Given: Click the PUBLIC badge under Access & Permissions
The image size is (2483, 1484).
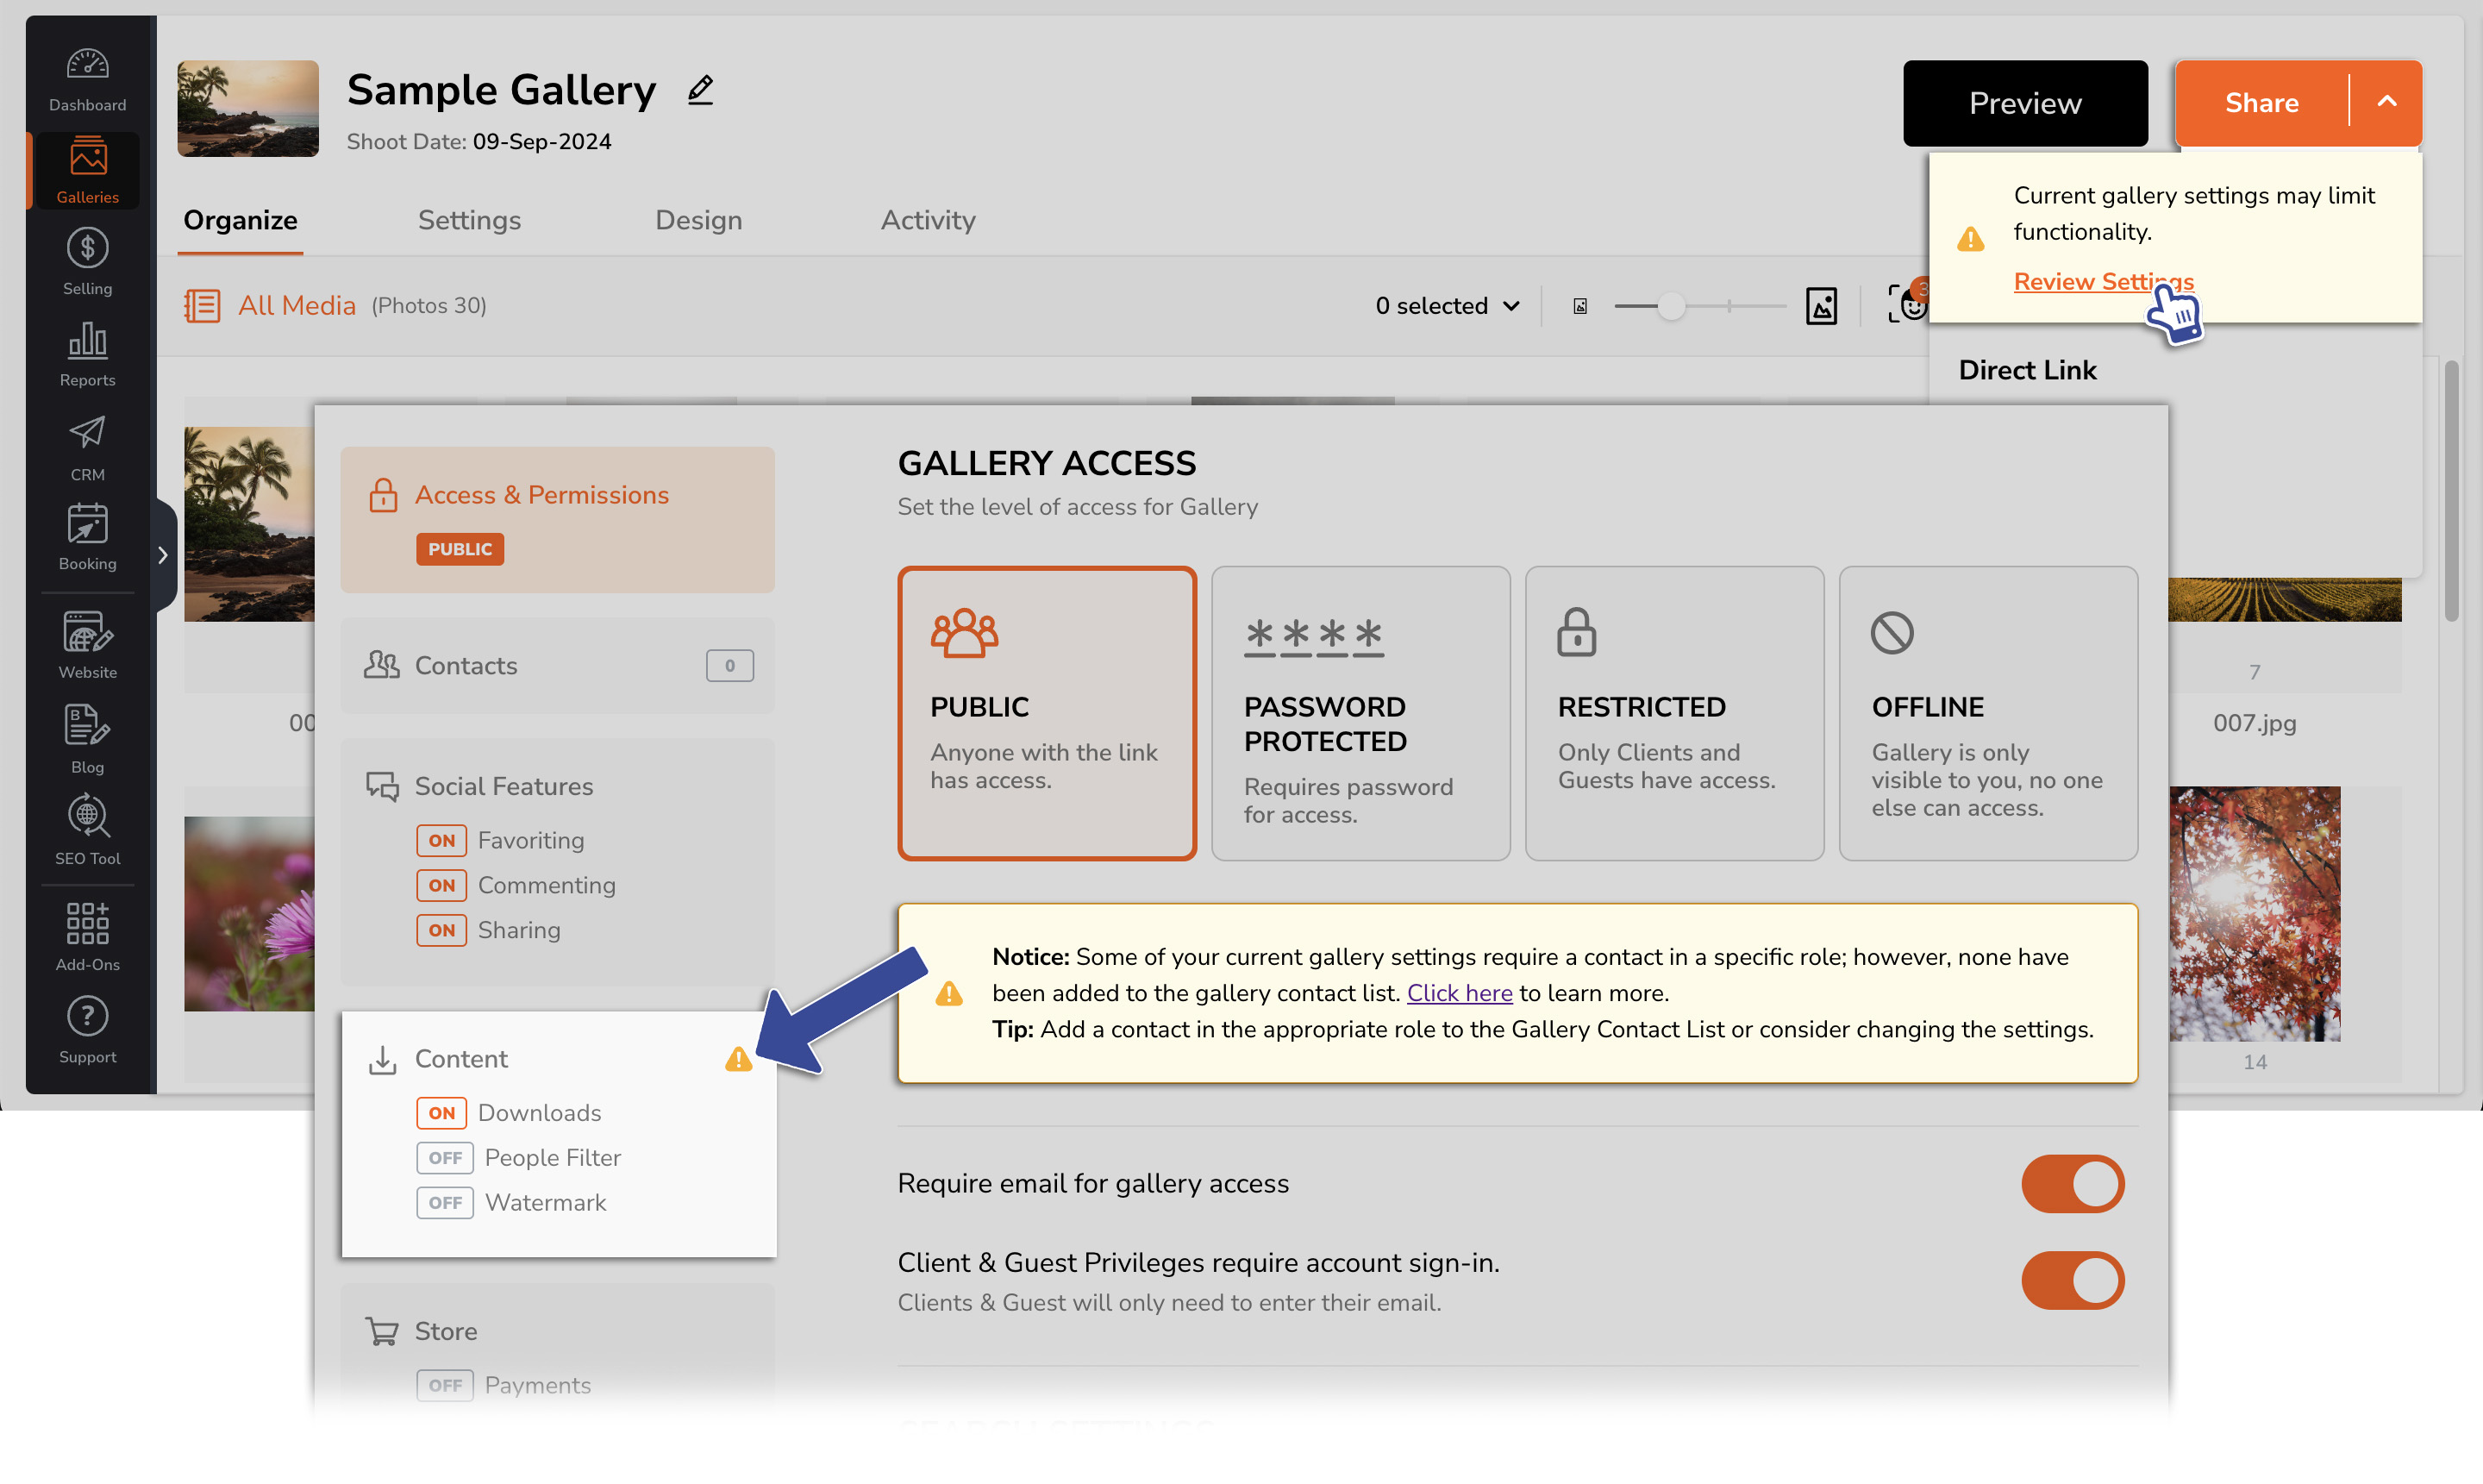Looking at the screenshot, I should 460,549.
